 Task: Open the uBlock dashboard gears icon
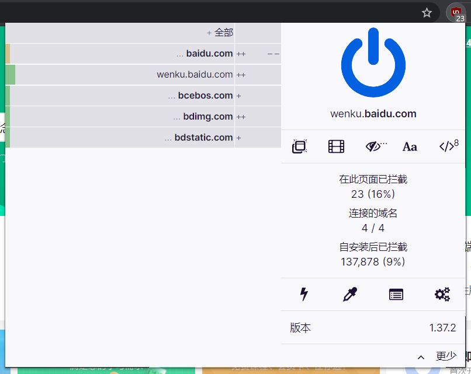tap(442, 295)
